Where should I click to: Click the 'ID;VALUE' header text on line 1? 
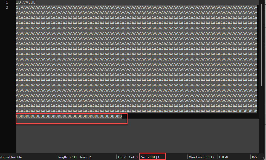coord(26,2)
